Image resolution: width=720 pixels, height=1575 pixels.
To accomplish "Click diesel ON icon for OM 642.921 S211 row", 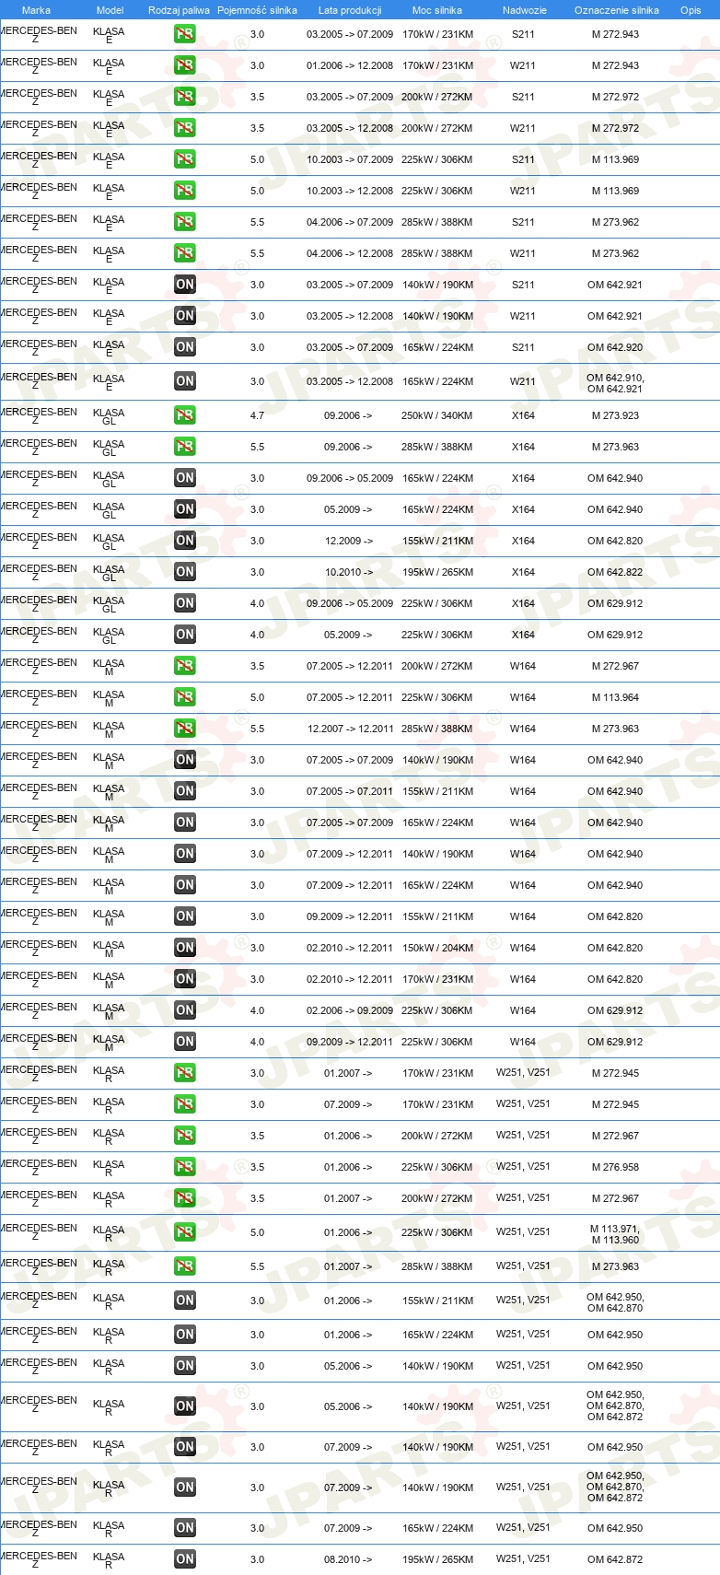I will [x=185, y=285].
